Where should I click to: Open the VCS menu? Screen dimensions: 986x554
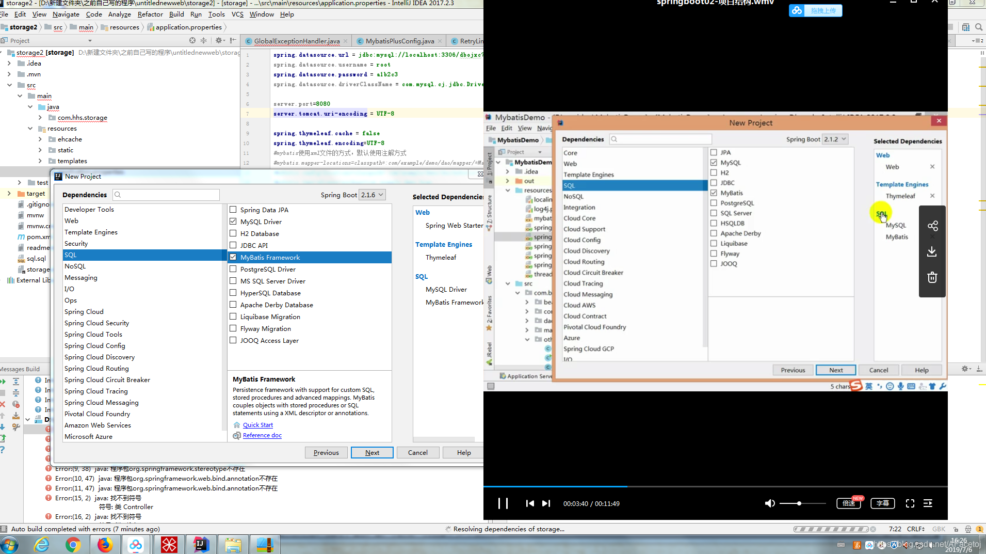(x=237, y=14)
